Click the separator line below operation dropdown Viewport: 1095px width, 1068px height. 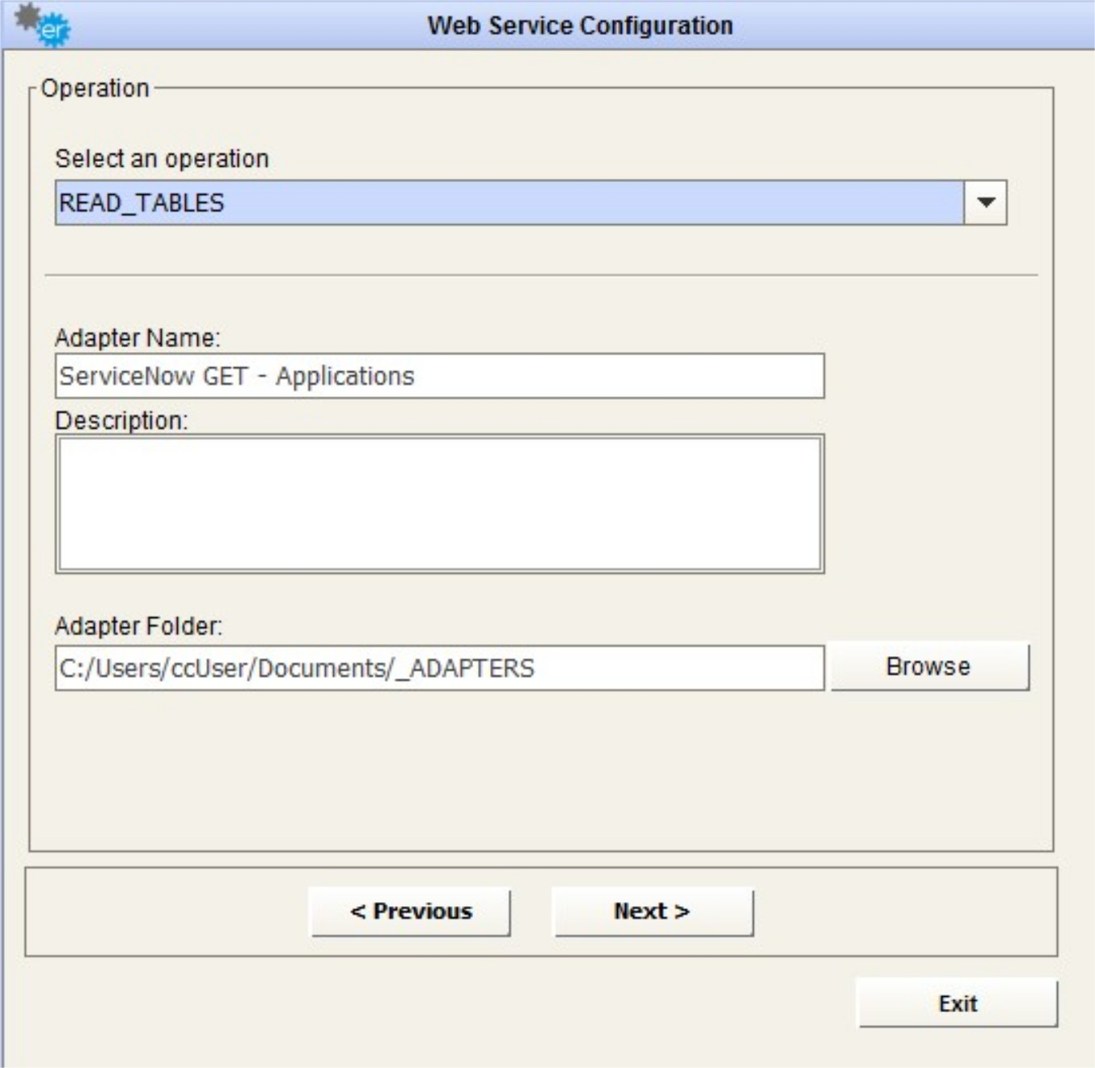[x=540, y=275]
